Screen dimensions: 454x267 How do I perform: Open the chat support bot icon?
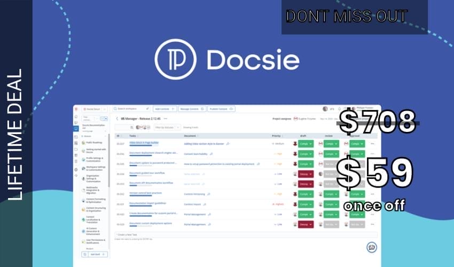tap(372, 247)
